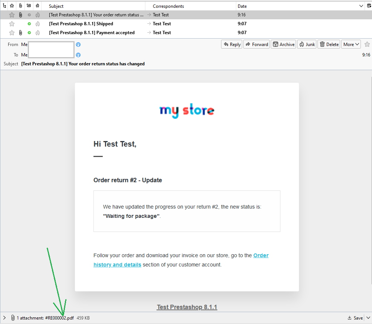Sort by junk status column header icon
Viewport: 372px width, 324px height.
(37, 6)
